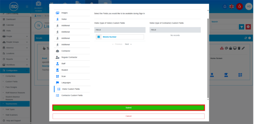254x124 pixels.
Task: Click the red fire alert icon
Action: click(239, 7)
